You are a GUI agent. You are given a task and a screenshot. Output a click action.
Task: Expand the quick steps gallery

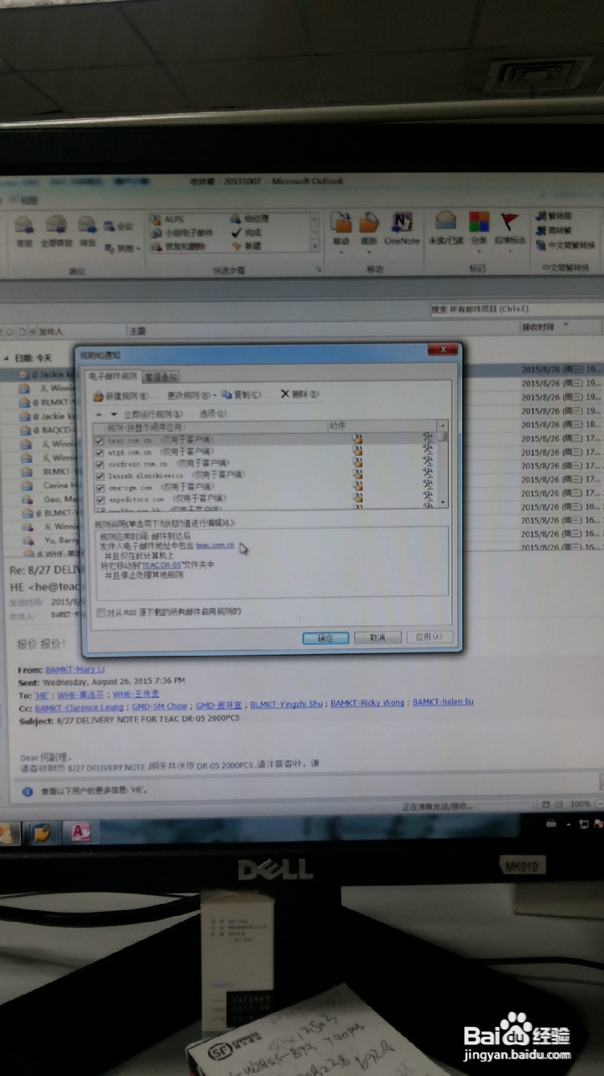(x=314, y=247)
